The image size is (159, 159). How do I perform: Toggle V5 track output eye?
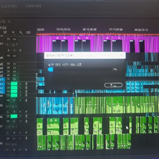15,64
